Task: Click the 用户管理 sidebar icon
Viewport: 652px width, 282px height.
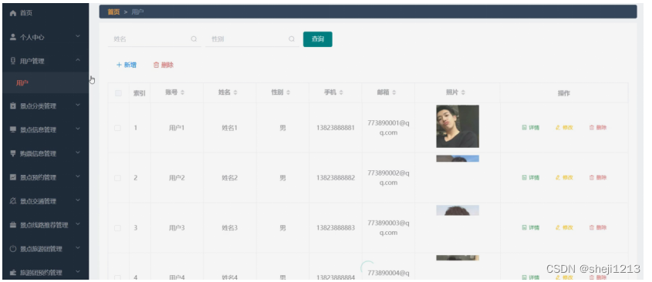Action: [x=13, y=61]
